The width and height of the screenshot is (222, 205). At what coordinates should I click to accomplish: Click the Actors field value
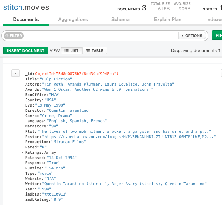tap(108, 84)
